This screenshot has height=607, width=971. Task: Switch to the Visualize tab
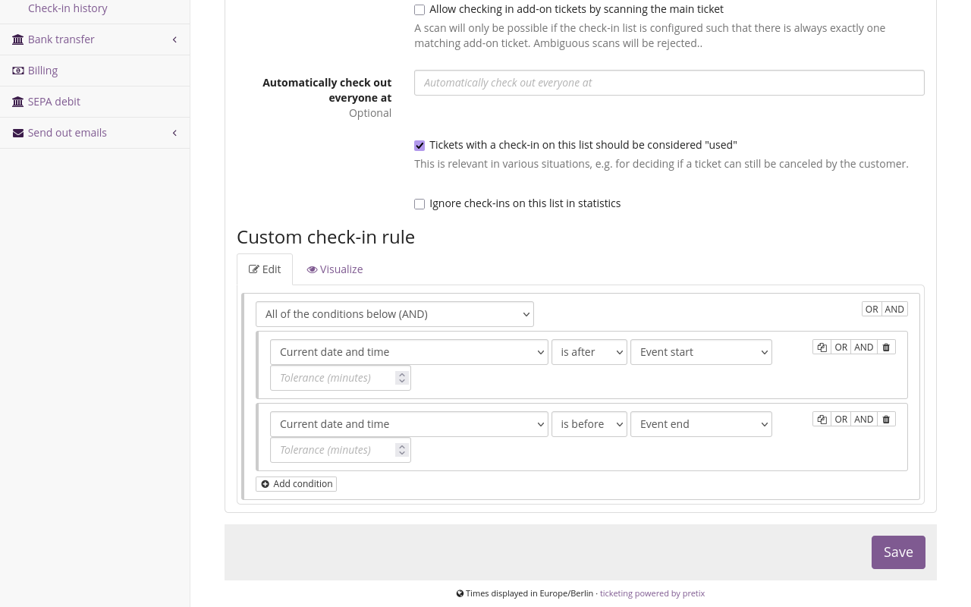click(x=335, y=269)
